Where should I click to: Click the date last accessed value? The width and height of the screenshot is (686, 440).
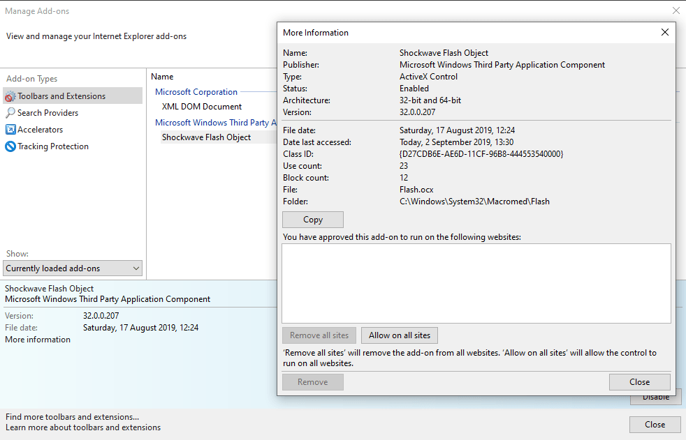point(456,142)
